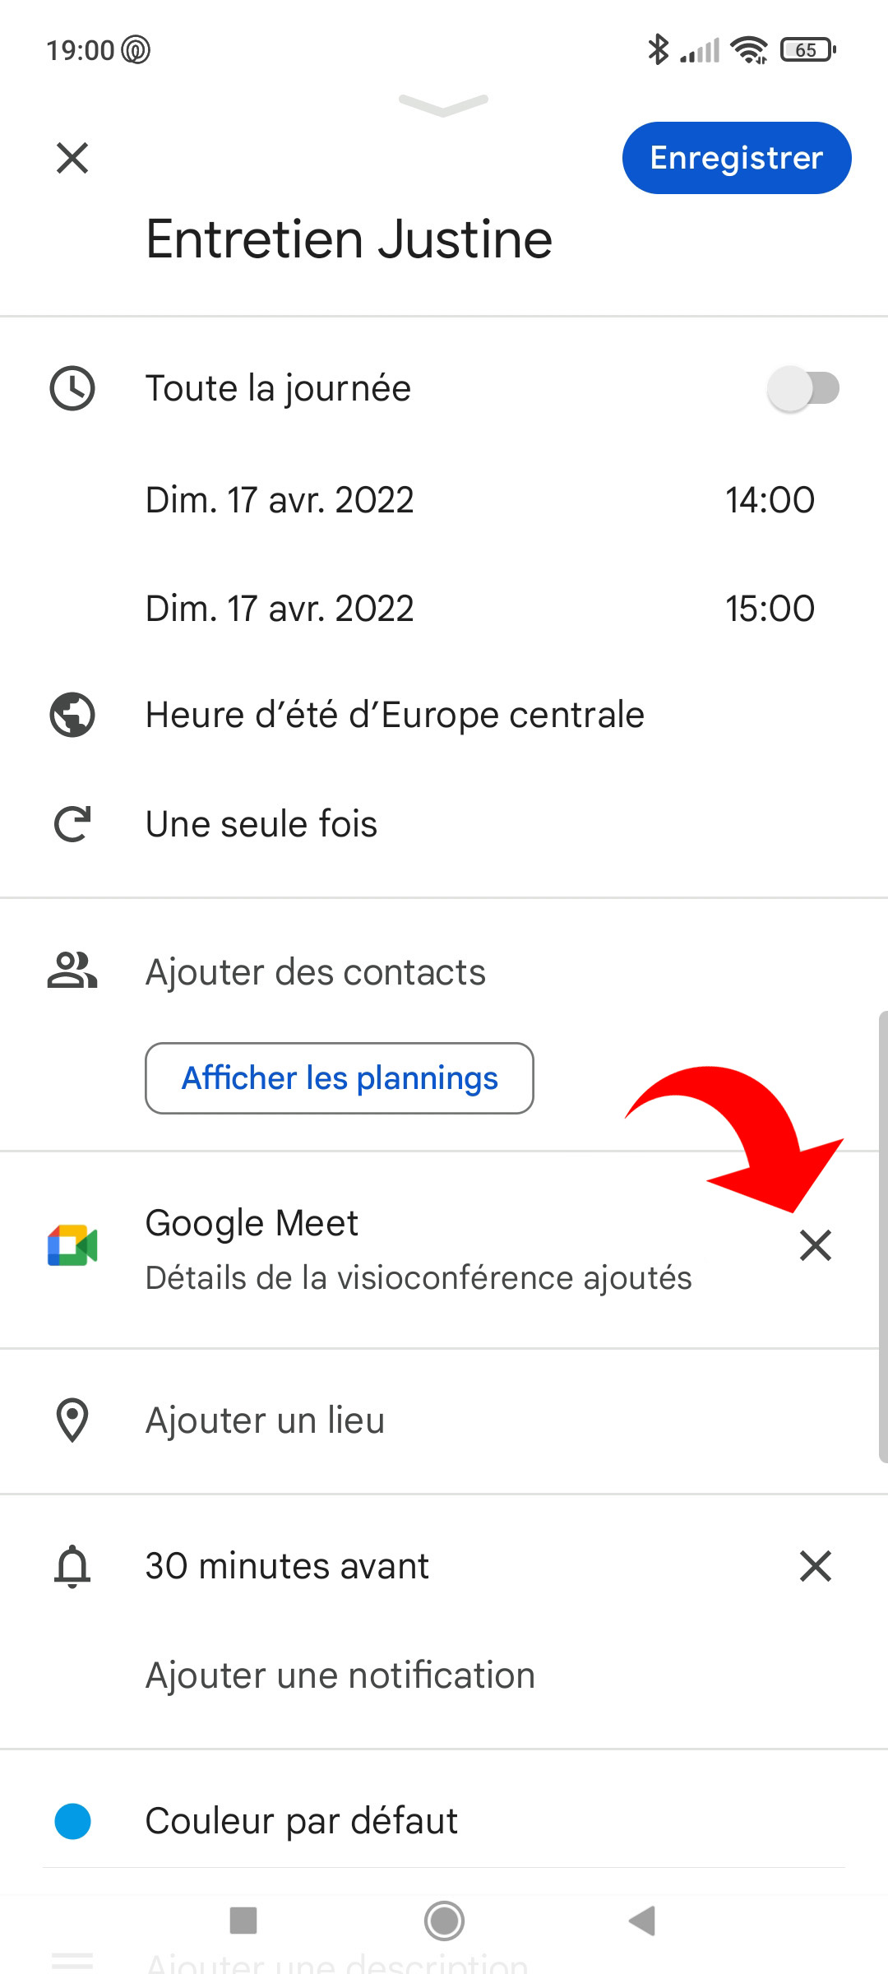The width and height of the screenshot is (888, 1974).
Task: Edit the Entretien Justine title field
Action: tap(349, 239)
